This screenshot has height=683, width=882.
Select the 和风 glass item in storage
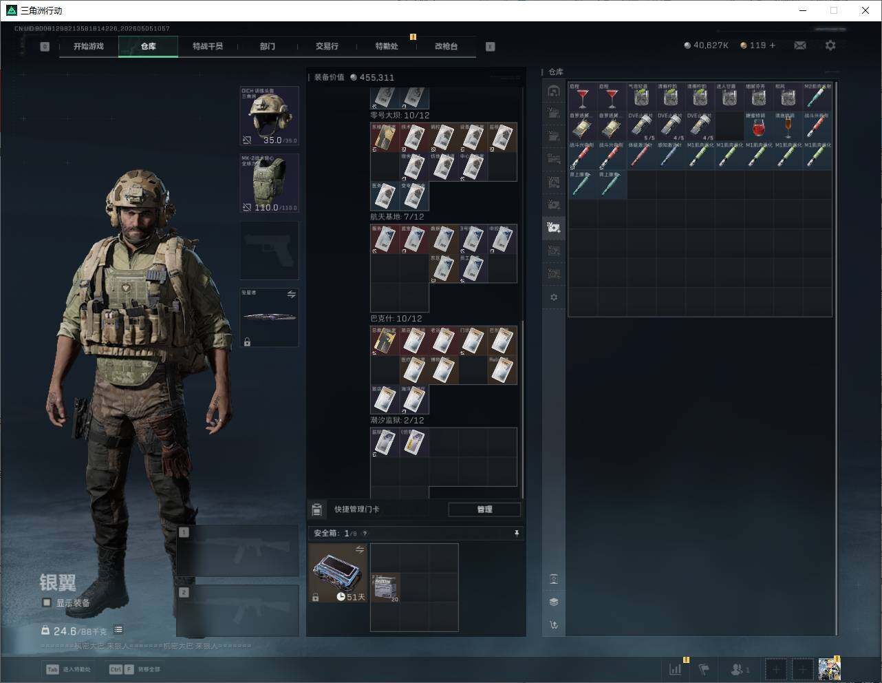click(x=788, y=97)
